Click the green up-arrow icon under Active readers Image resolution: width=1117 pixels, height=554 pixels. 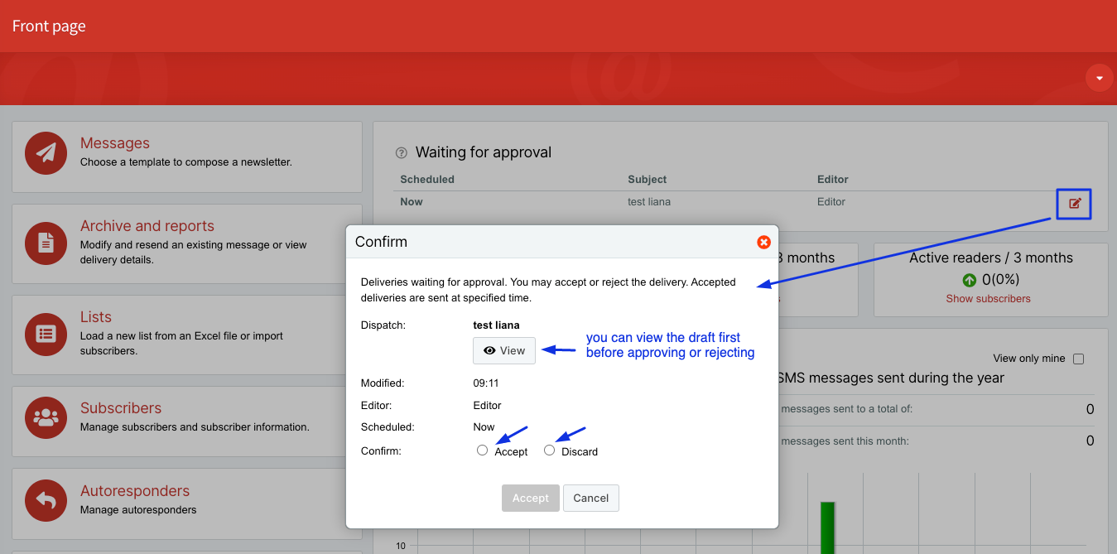point(969,281)
